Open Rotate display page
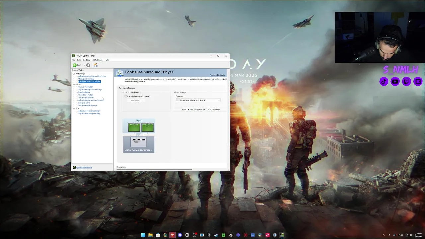Viewport: 425px width, 239px height. pyautogui.click(x=84, y=92)
